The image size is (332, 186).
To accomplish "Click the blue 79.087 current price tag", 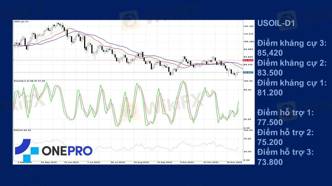I will tap(248, 73).
